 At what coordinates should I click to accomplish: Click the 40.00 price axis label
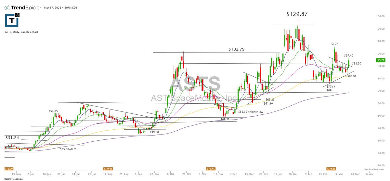click(381, 128)
